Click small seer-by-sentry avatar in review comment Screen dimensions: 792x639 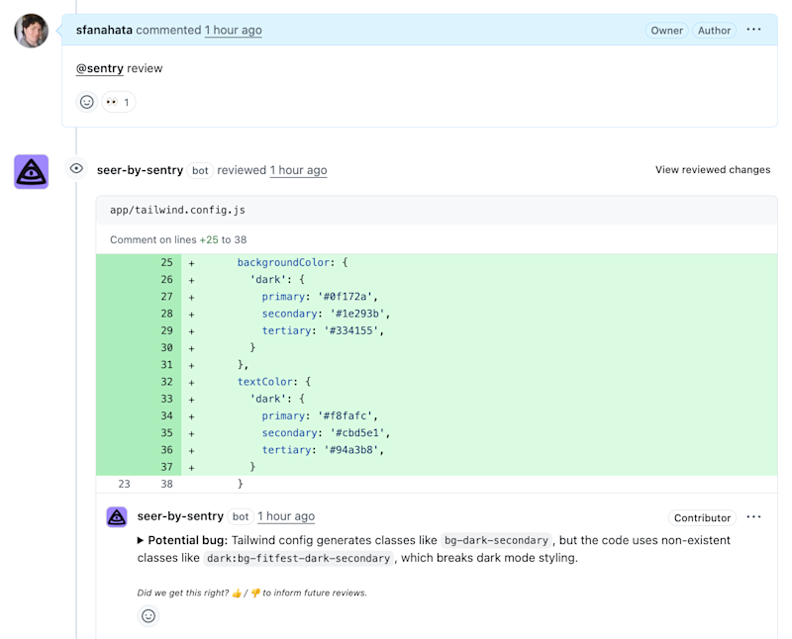click(117, 517)
